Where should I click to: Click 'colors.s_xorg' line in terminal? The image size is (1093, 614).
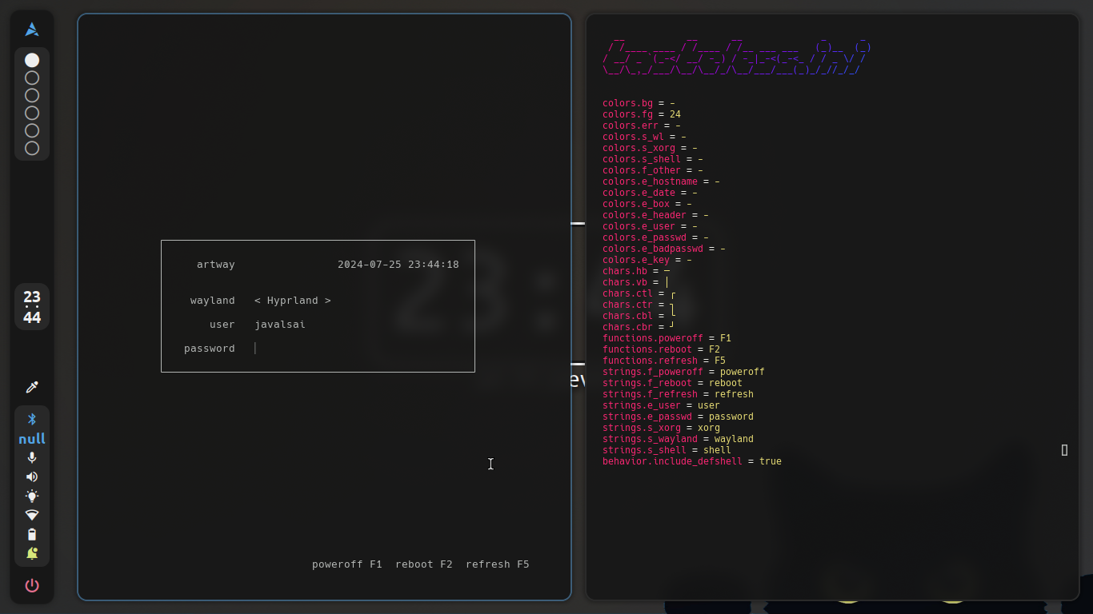[x=650, y=148]
